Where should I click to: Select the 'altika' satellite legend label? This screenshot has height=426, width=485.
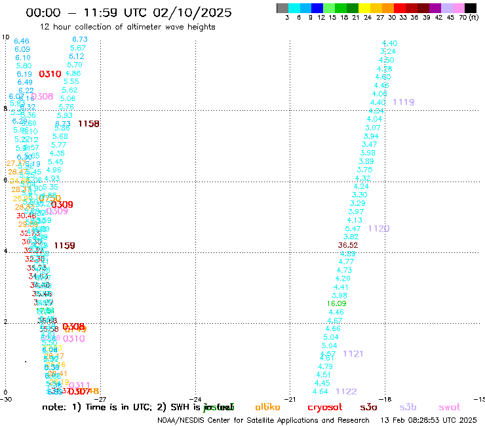click(267, 407)
